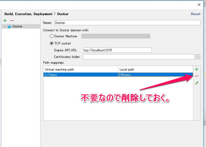Browse for certificates folder with ellipsis button
The image size is (206, 147).
tap(198, 57)
